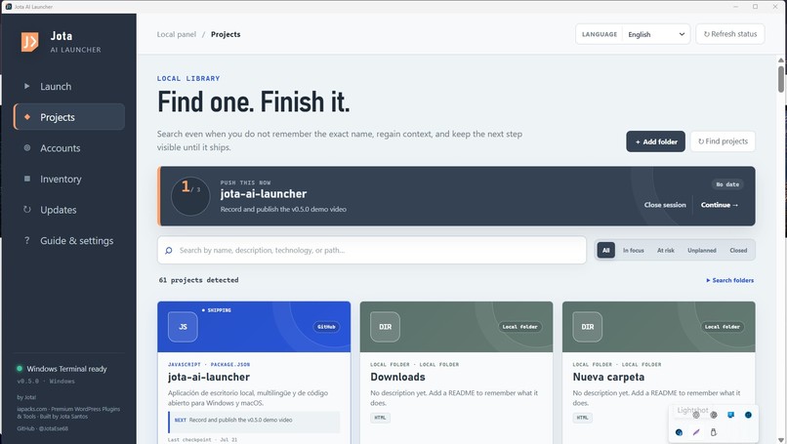Click the Updates refresh icon in sidebar
Viewport: 787px width, 444px height.
(x=27, y=209)
